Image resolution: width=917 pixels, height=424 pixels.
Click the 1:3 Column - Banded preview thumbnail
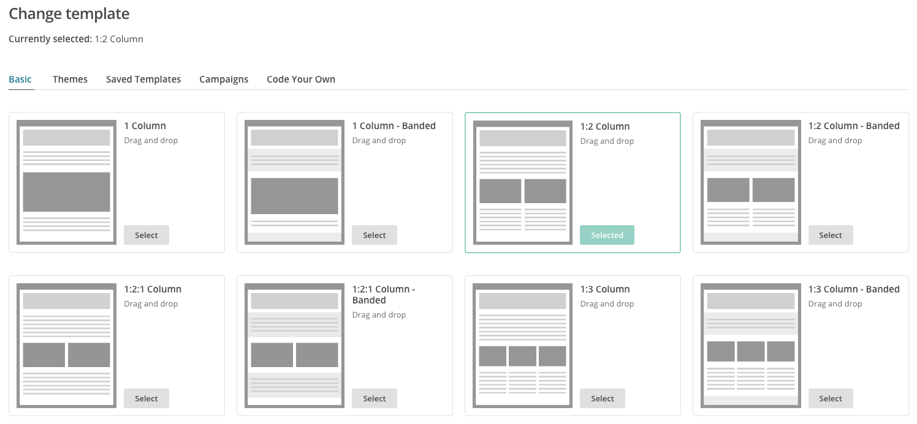click(750, 346)
